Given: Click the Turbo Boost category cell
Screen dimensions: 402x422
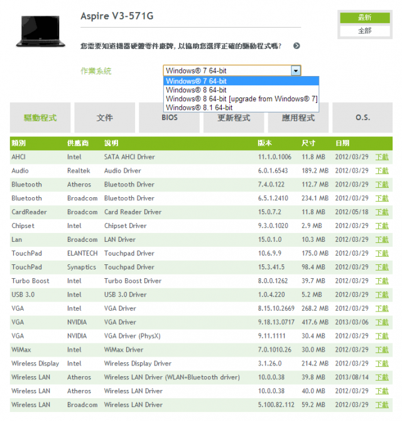Looking at the screenshot, I should pyautogui.click(x=30, y=281).
